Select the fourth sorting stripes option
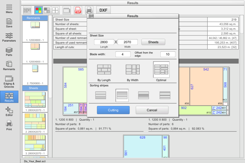Image resolution: width=245 pixels, height=163 pixels. tap(165, 95)
